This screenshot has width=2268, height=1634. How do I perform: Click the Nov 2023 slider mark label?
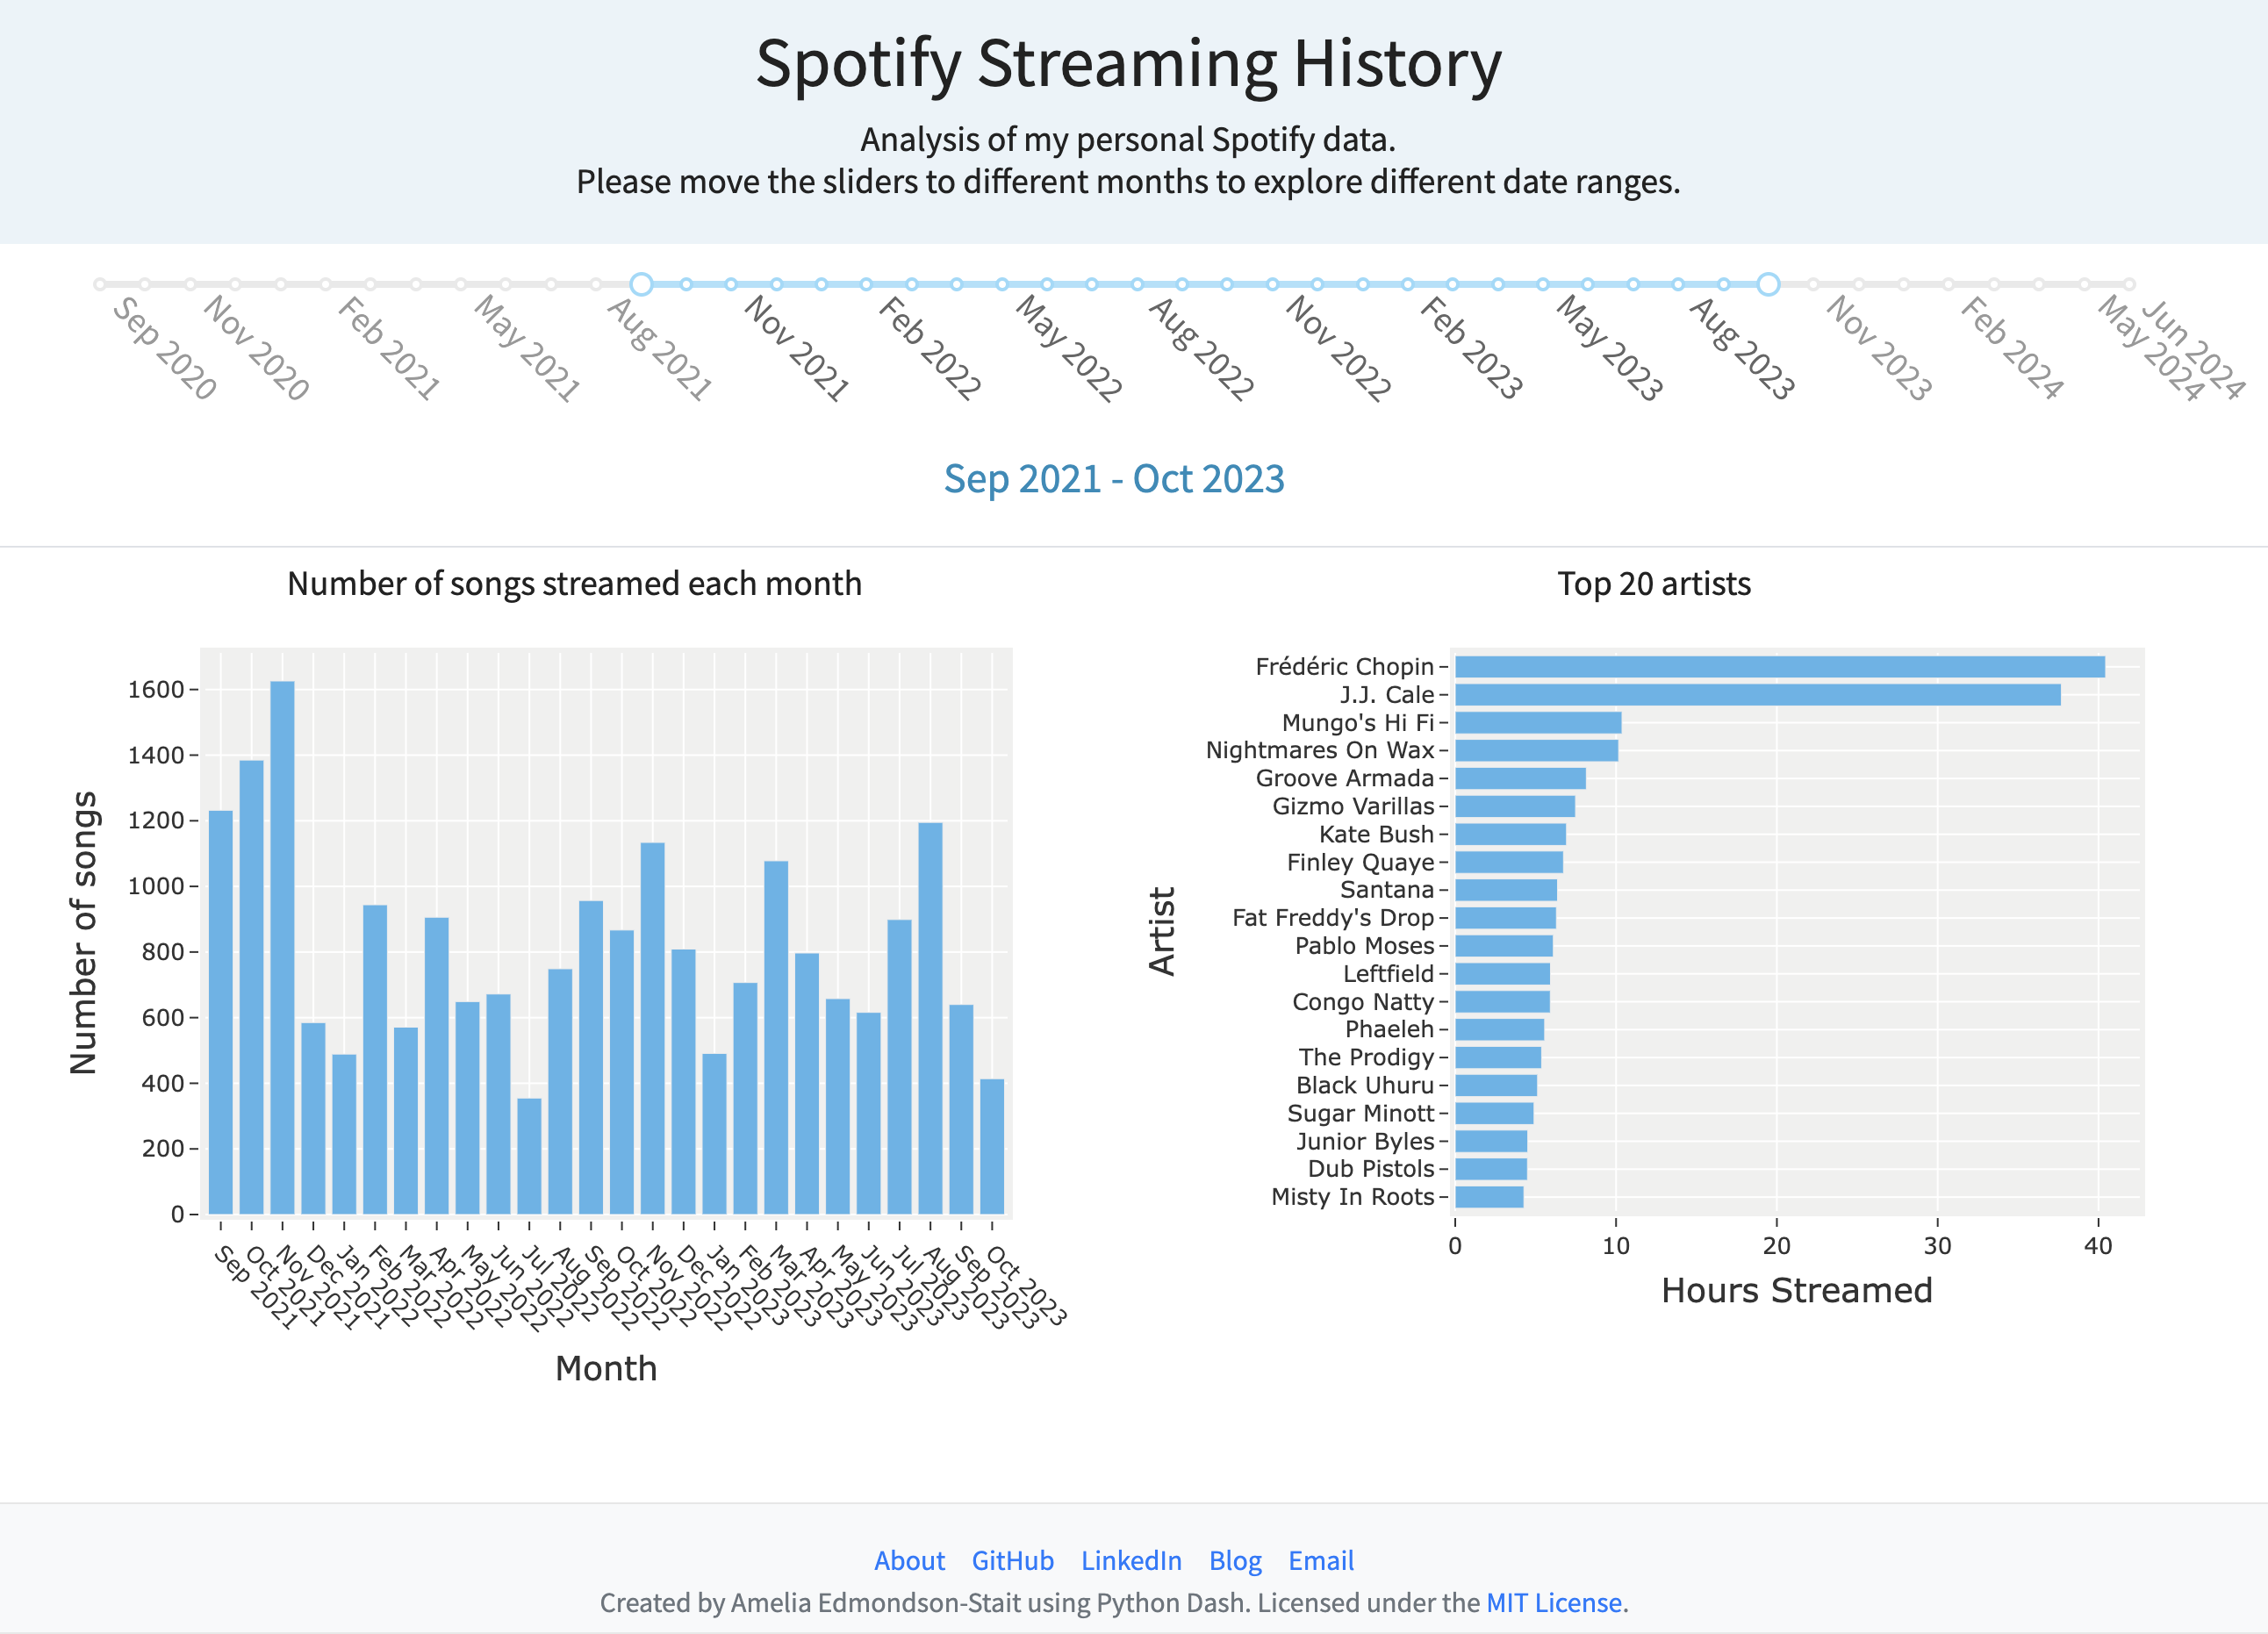[x=1879, y=348]
